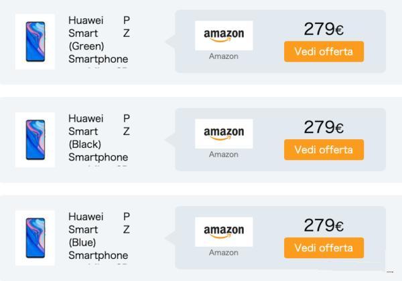Viewport: 402px width, 281px height.
Task: Select the Huawei P Smart Z (Black) title
Action: click(98, 138)
